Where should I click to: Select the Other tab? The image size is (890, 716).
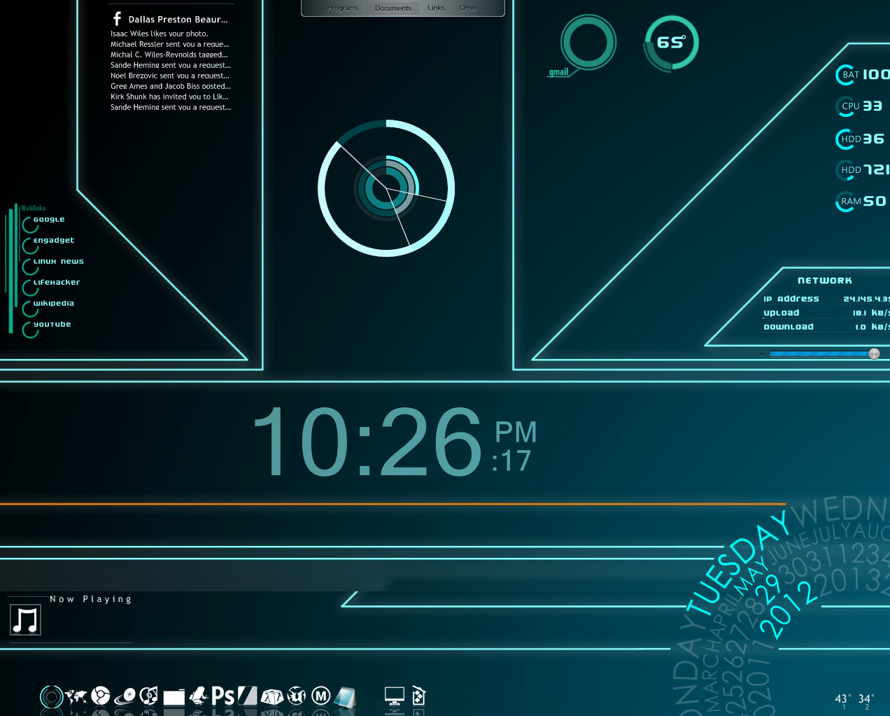click(x=468, y=8)
